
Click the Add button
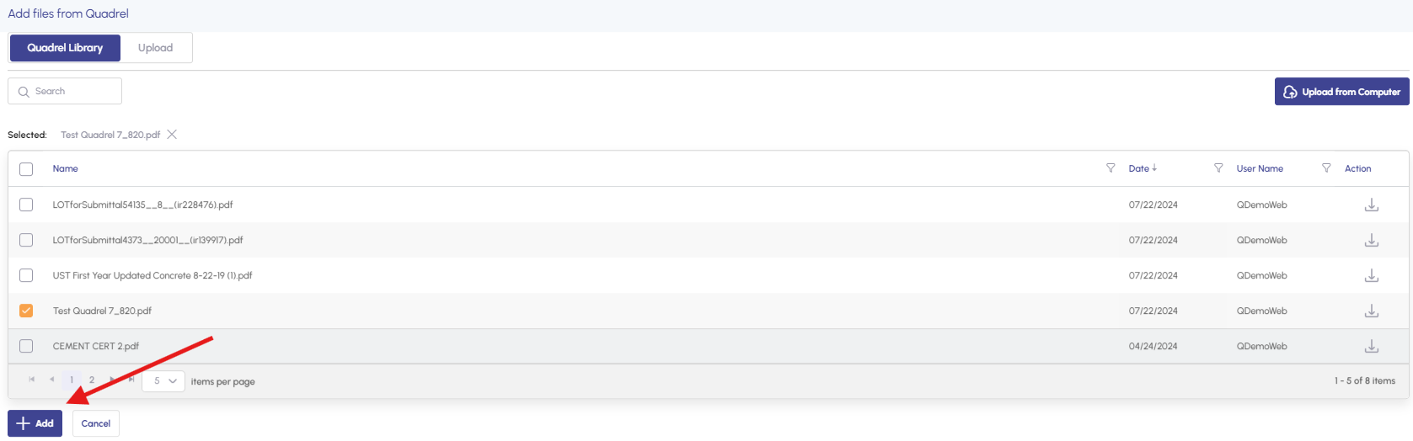pyautogui.click(x=35, y=423)
